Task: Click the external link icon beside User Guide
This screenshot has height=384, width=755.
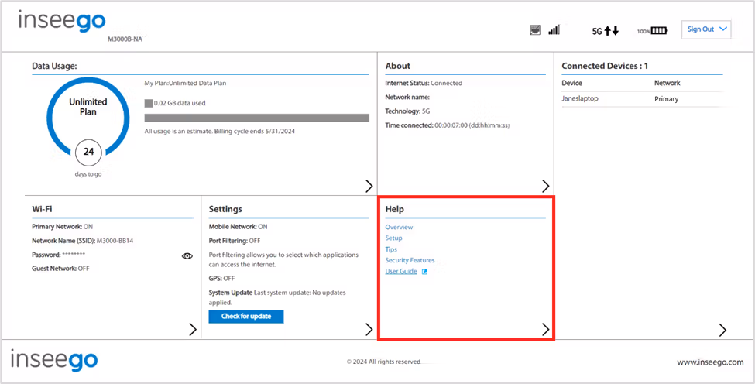Action: click(424, 272)
